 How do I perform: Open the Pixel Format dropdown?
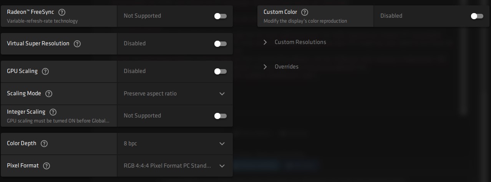pos(175,166)
